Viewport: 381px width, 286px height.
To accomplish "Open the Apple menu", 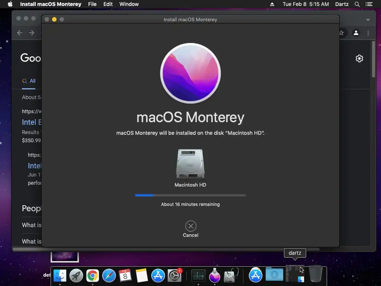I will tap(10, 4).
